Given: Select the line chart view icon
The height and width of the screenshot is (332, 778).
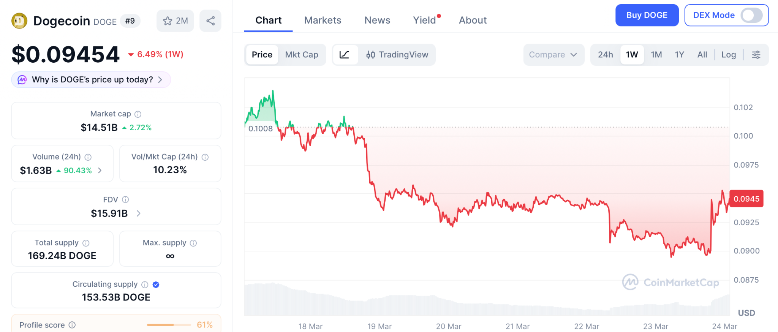Looking at the screenshot, I should (x=345, y=55).
